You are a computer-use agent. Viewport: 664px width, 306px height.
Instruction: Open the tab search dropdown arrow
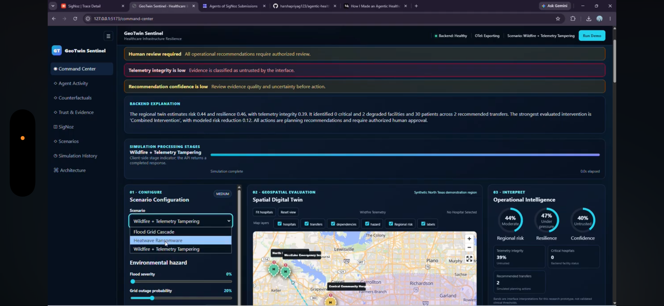(x=53, y=6)
